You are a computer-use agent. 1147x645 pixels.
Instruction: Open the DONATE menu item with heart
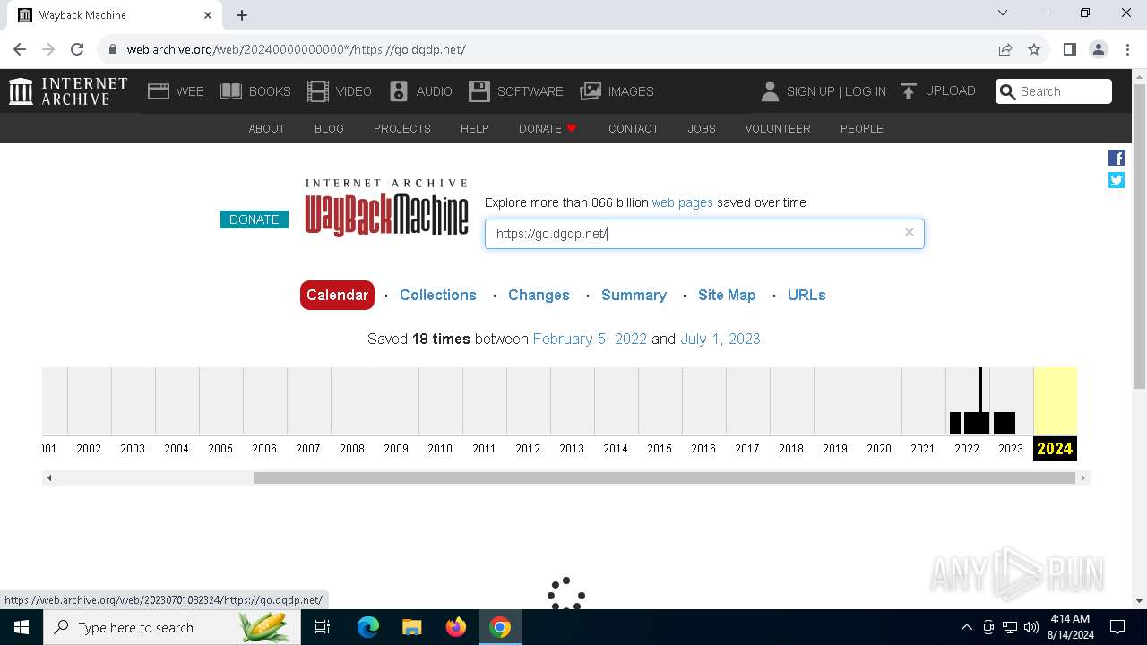coord(548,128)
